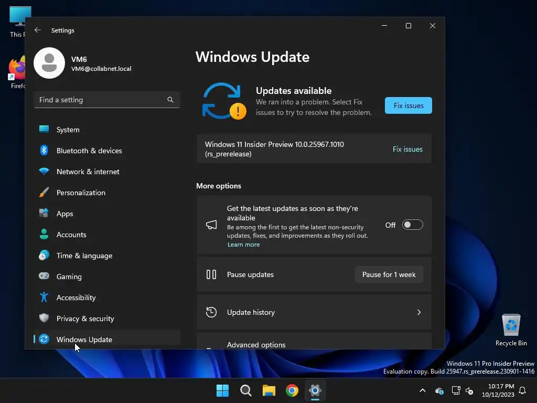Open the Recycle Bin desktop icon

pyautogui.click(x=511, y=330)
